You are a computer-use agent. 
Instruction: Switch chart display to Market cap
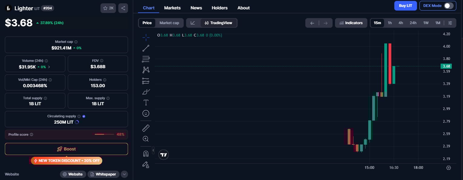(x=169, y=23)
